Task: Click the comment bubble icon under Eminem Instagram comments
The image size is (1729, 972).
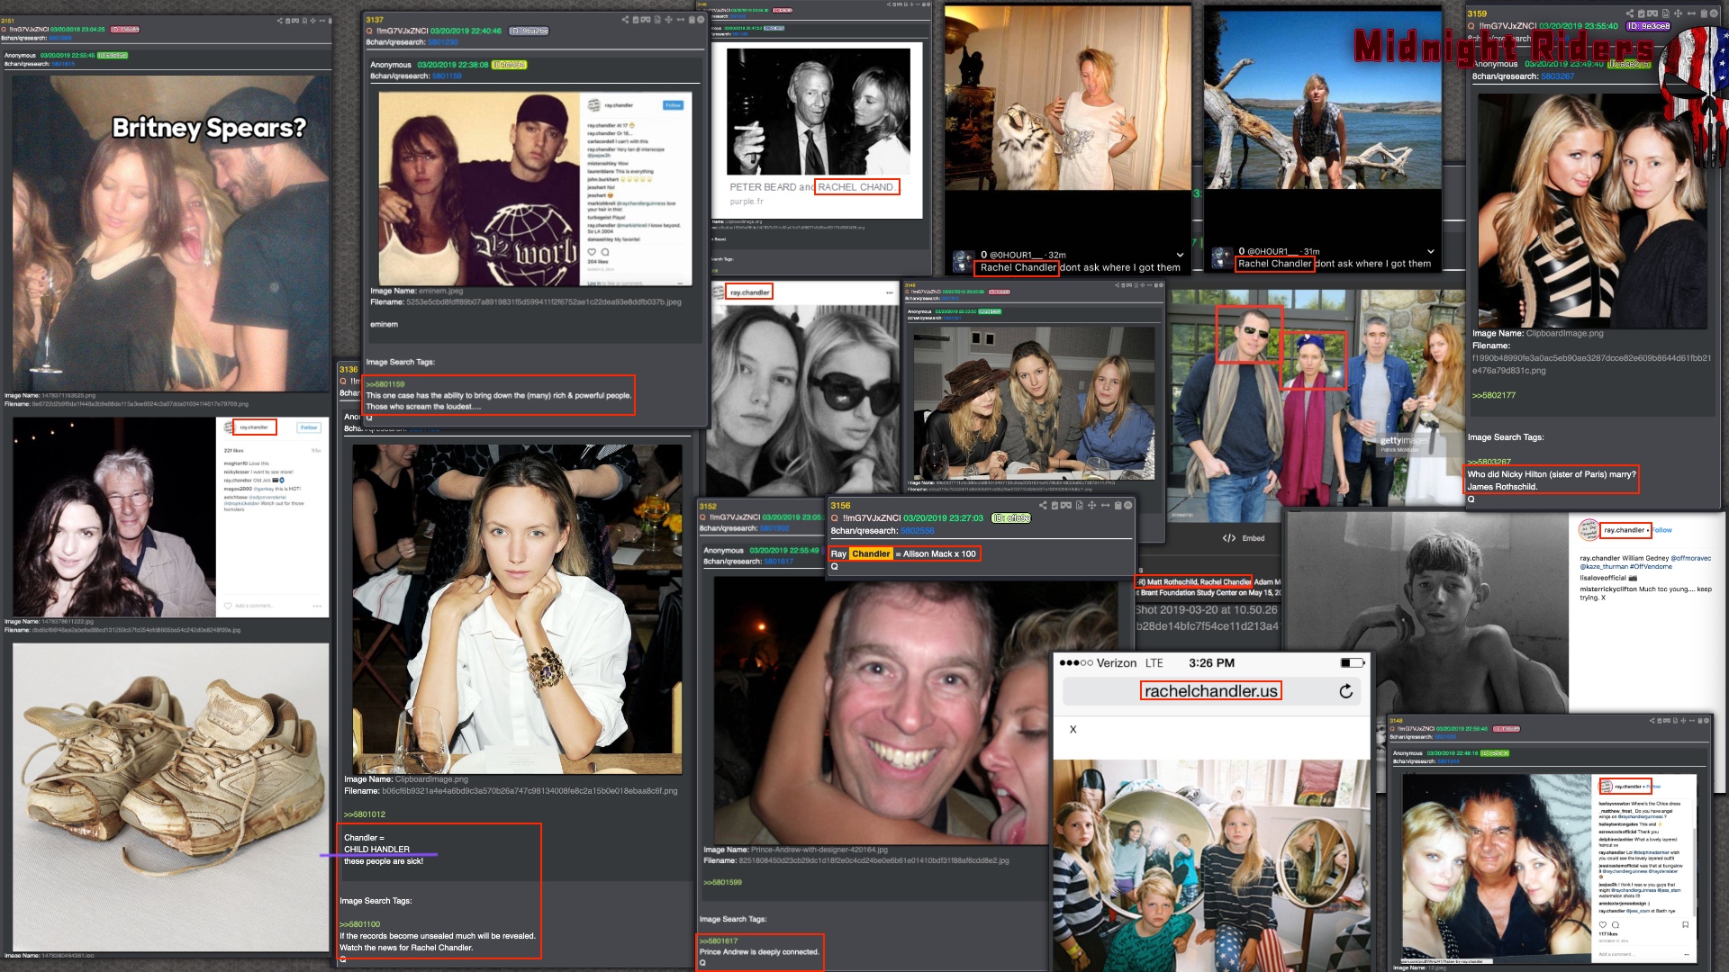Action: [605, 252]
